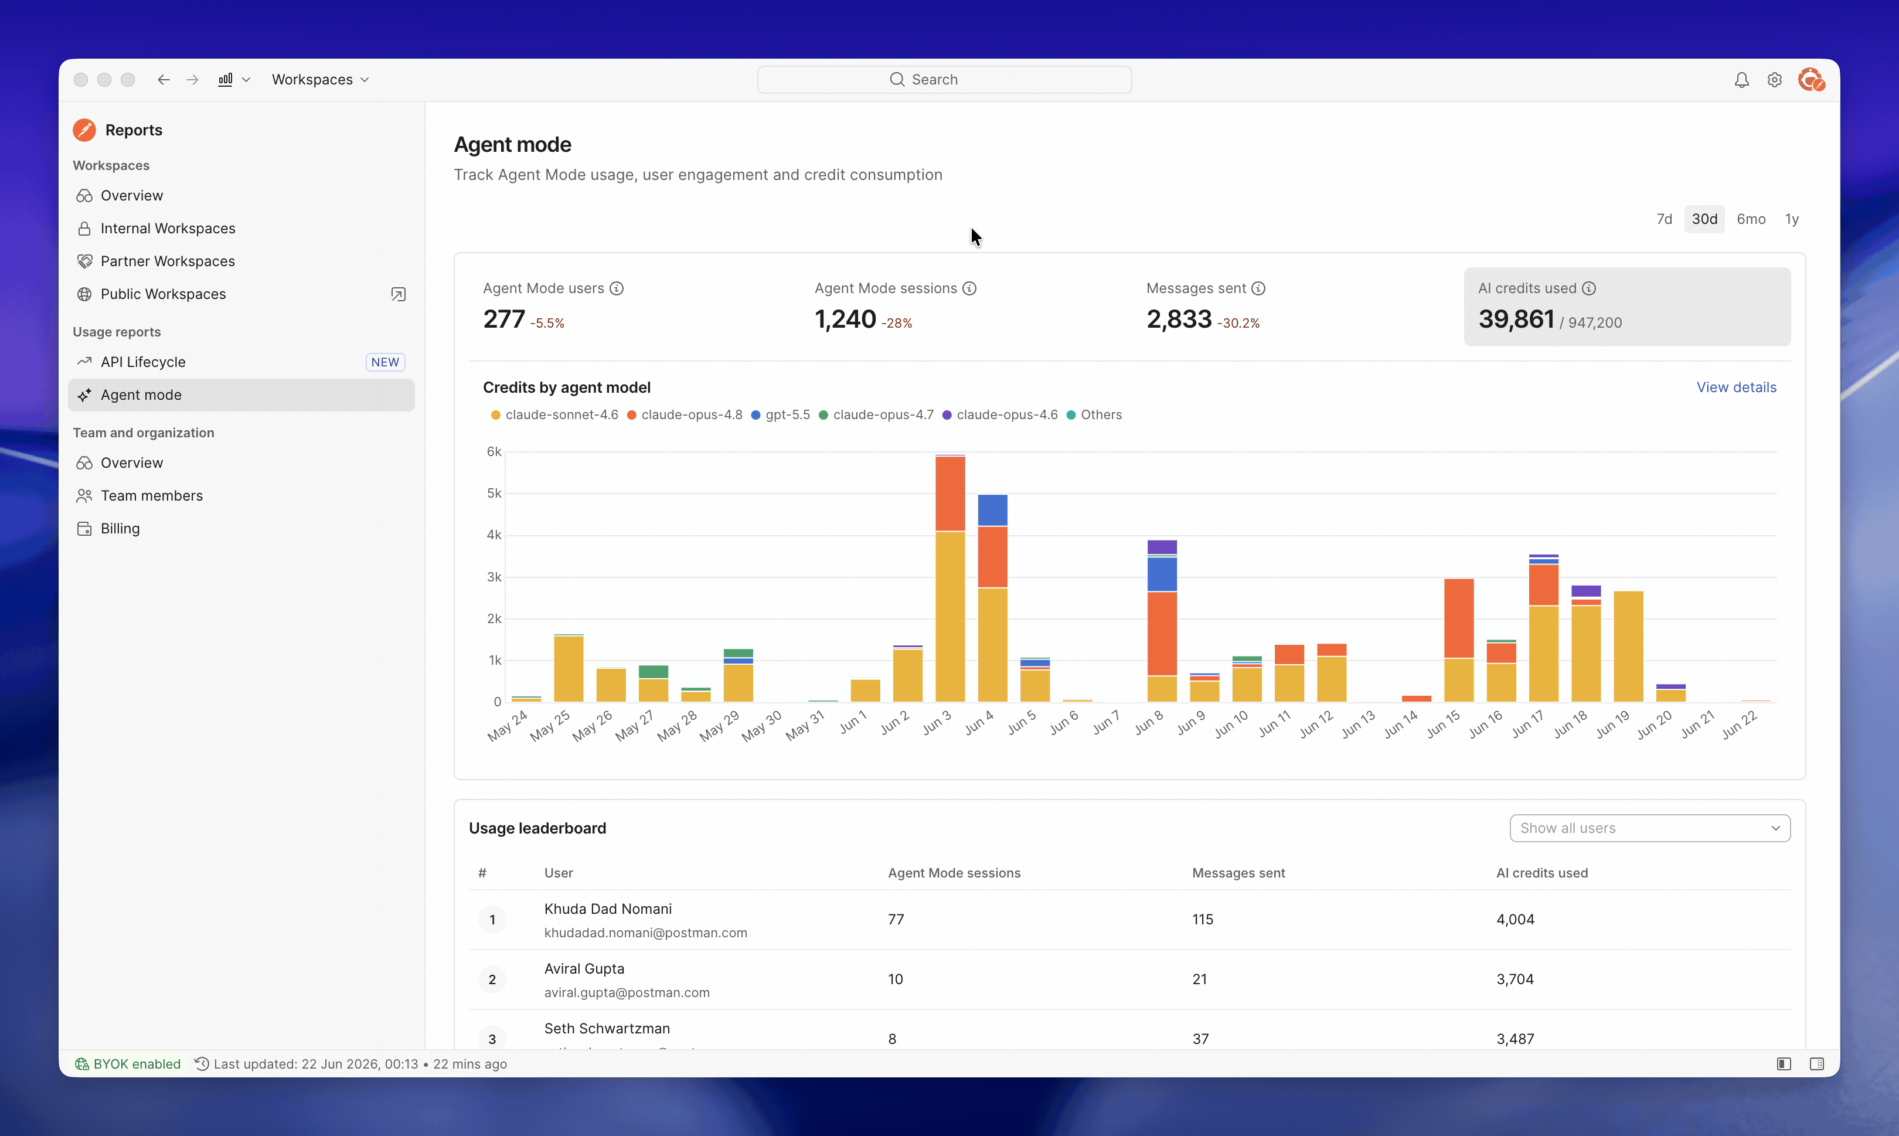Viewport: 1899px width, 1136px height.
Task: Go forward with the right arrow
Action: [192, 80]
